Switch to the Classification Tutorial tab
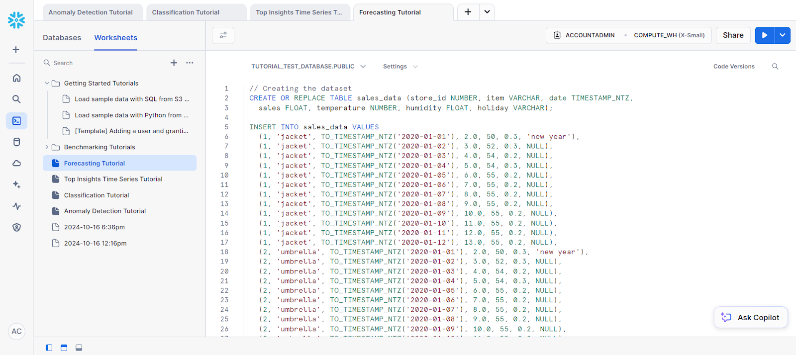The image size is (796, 355). tap(196, 12)
